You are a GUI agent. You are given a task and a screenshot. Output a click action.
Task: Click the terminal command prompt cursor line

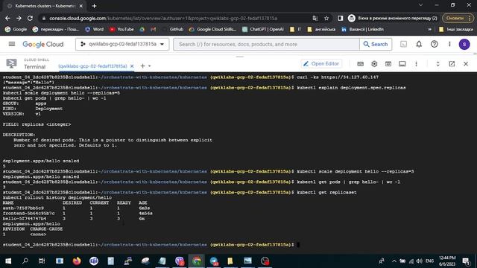pyautogui.click(x=151, y=245)
